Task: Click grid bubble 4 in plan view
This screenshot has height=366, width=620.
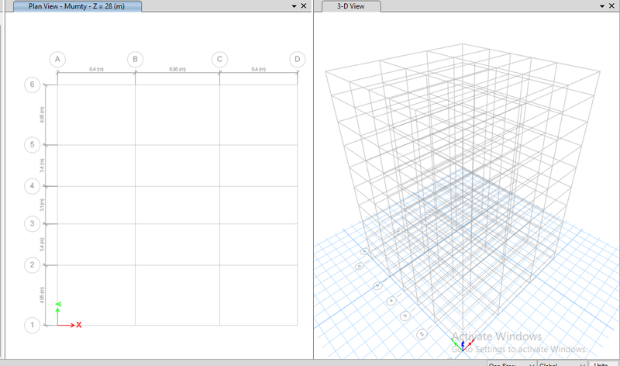Action: (33, 186)
